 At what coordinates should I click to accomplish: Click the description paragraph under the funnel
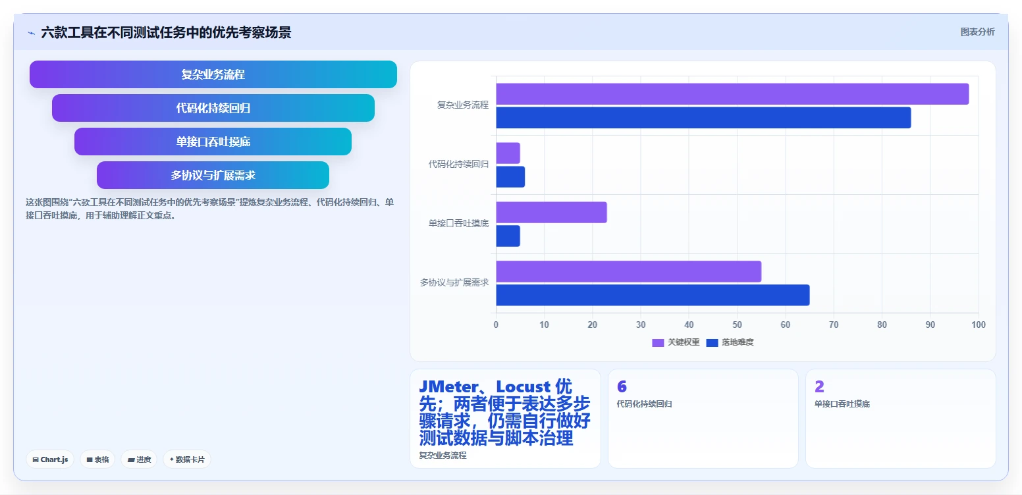(x=209, y=209)
